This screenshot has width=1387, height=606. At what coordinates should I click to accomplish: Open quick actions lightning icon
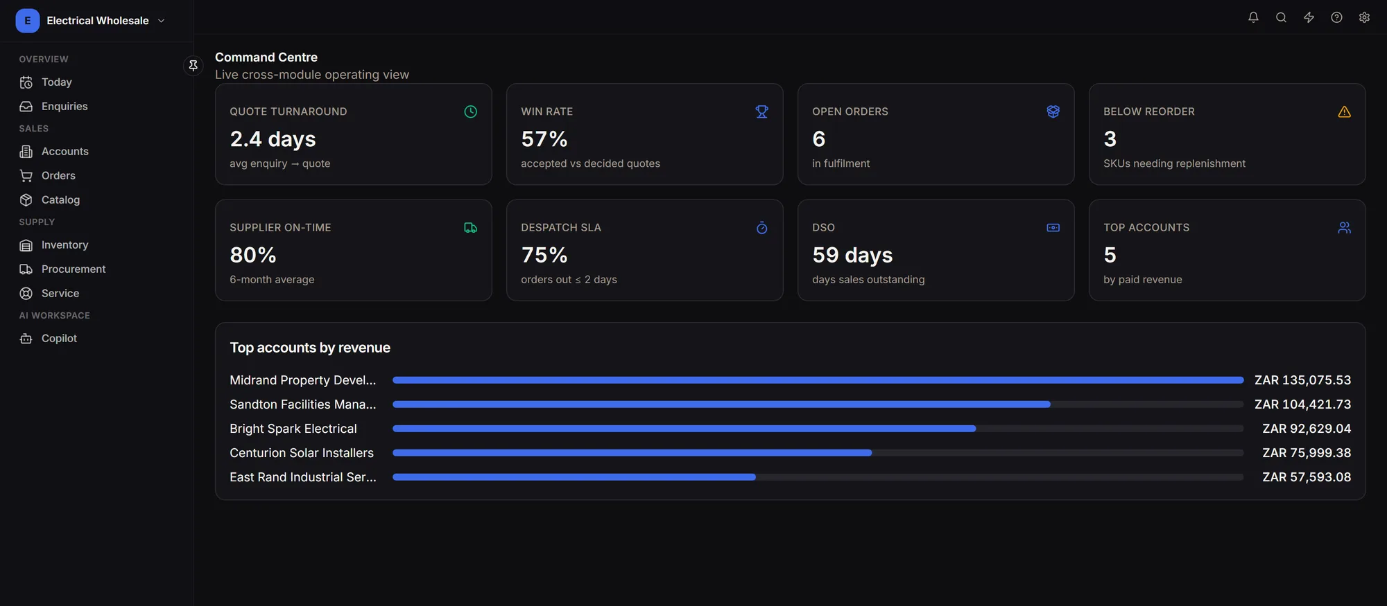(1309, 18)
